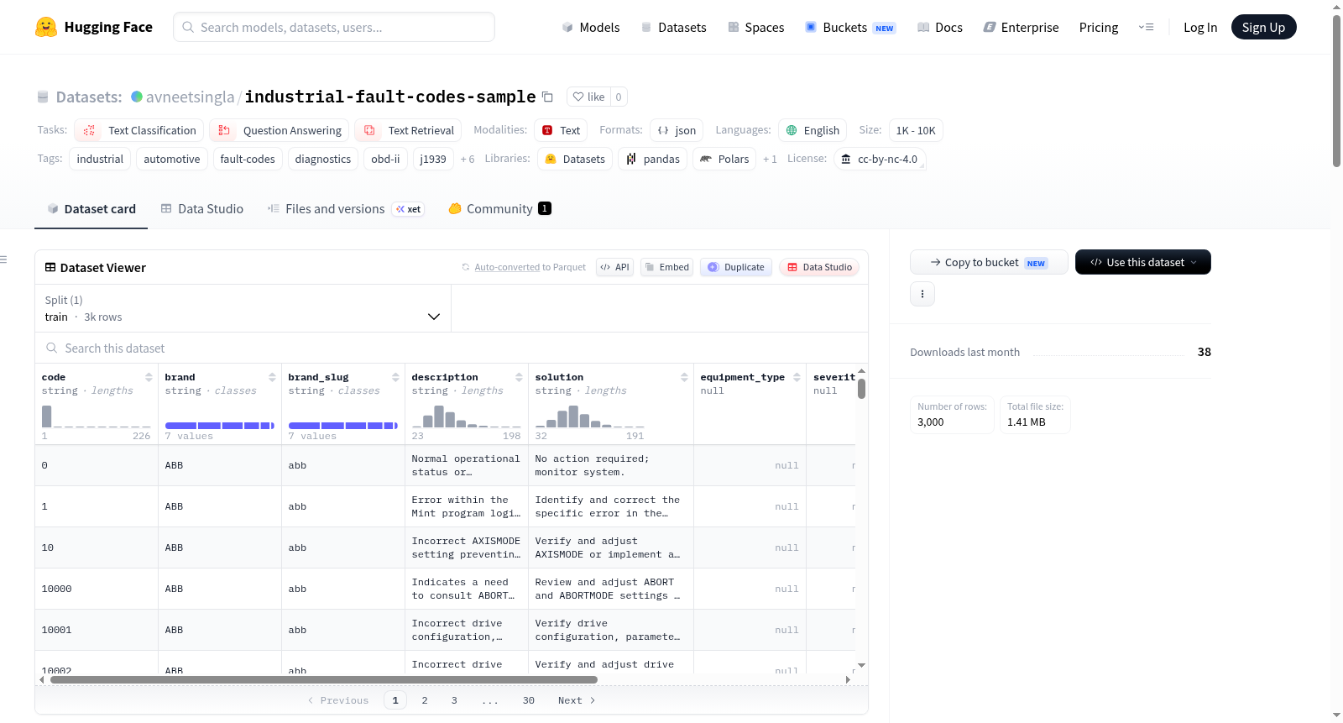The width and height of the screenshot is (1343, 723).
Task: Open the Community tab
Action: pos(500,209)
